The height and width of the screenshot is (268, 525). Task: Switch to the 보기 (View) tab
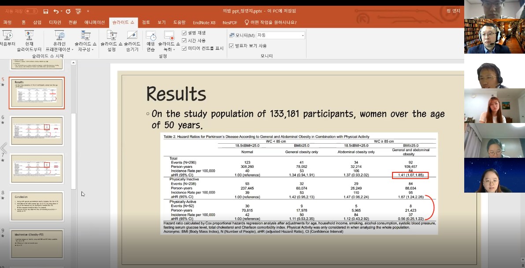(x=162, y=22)
